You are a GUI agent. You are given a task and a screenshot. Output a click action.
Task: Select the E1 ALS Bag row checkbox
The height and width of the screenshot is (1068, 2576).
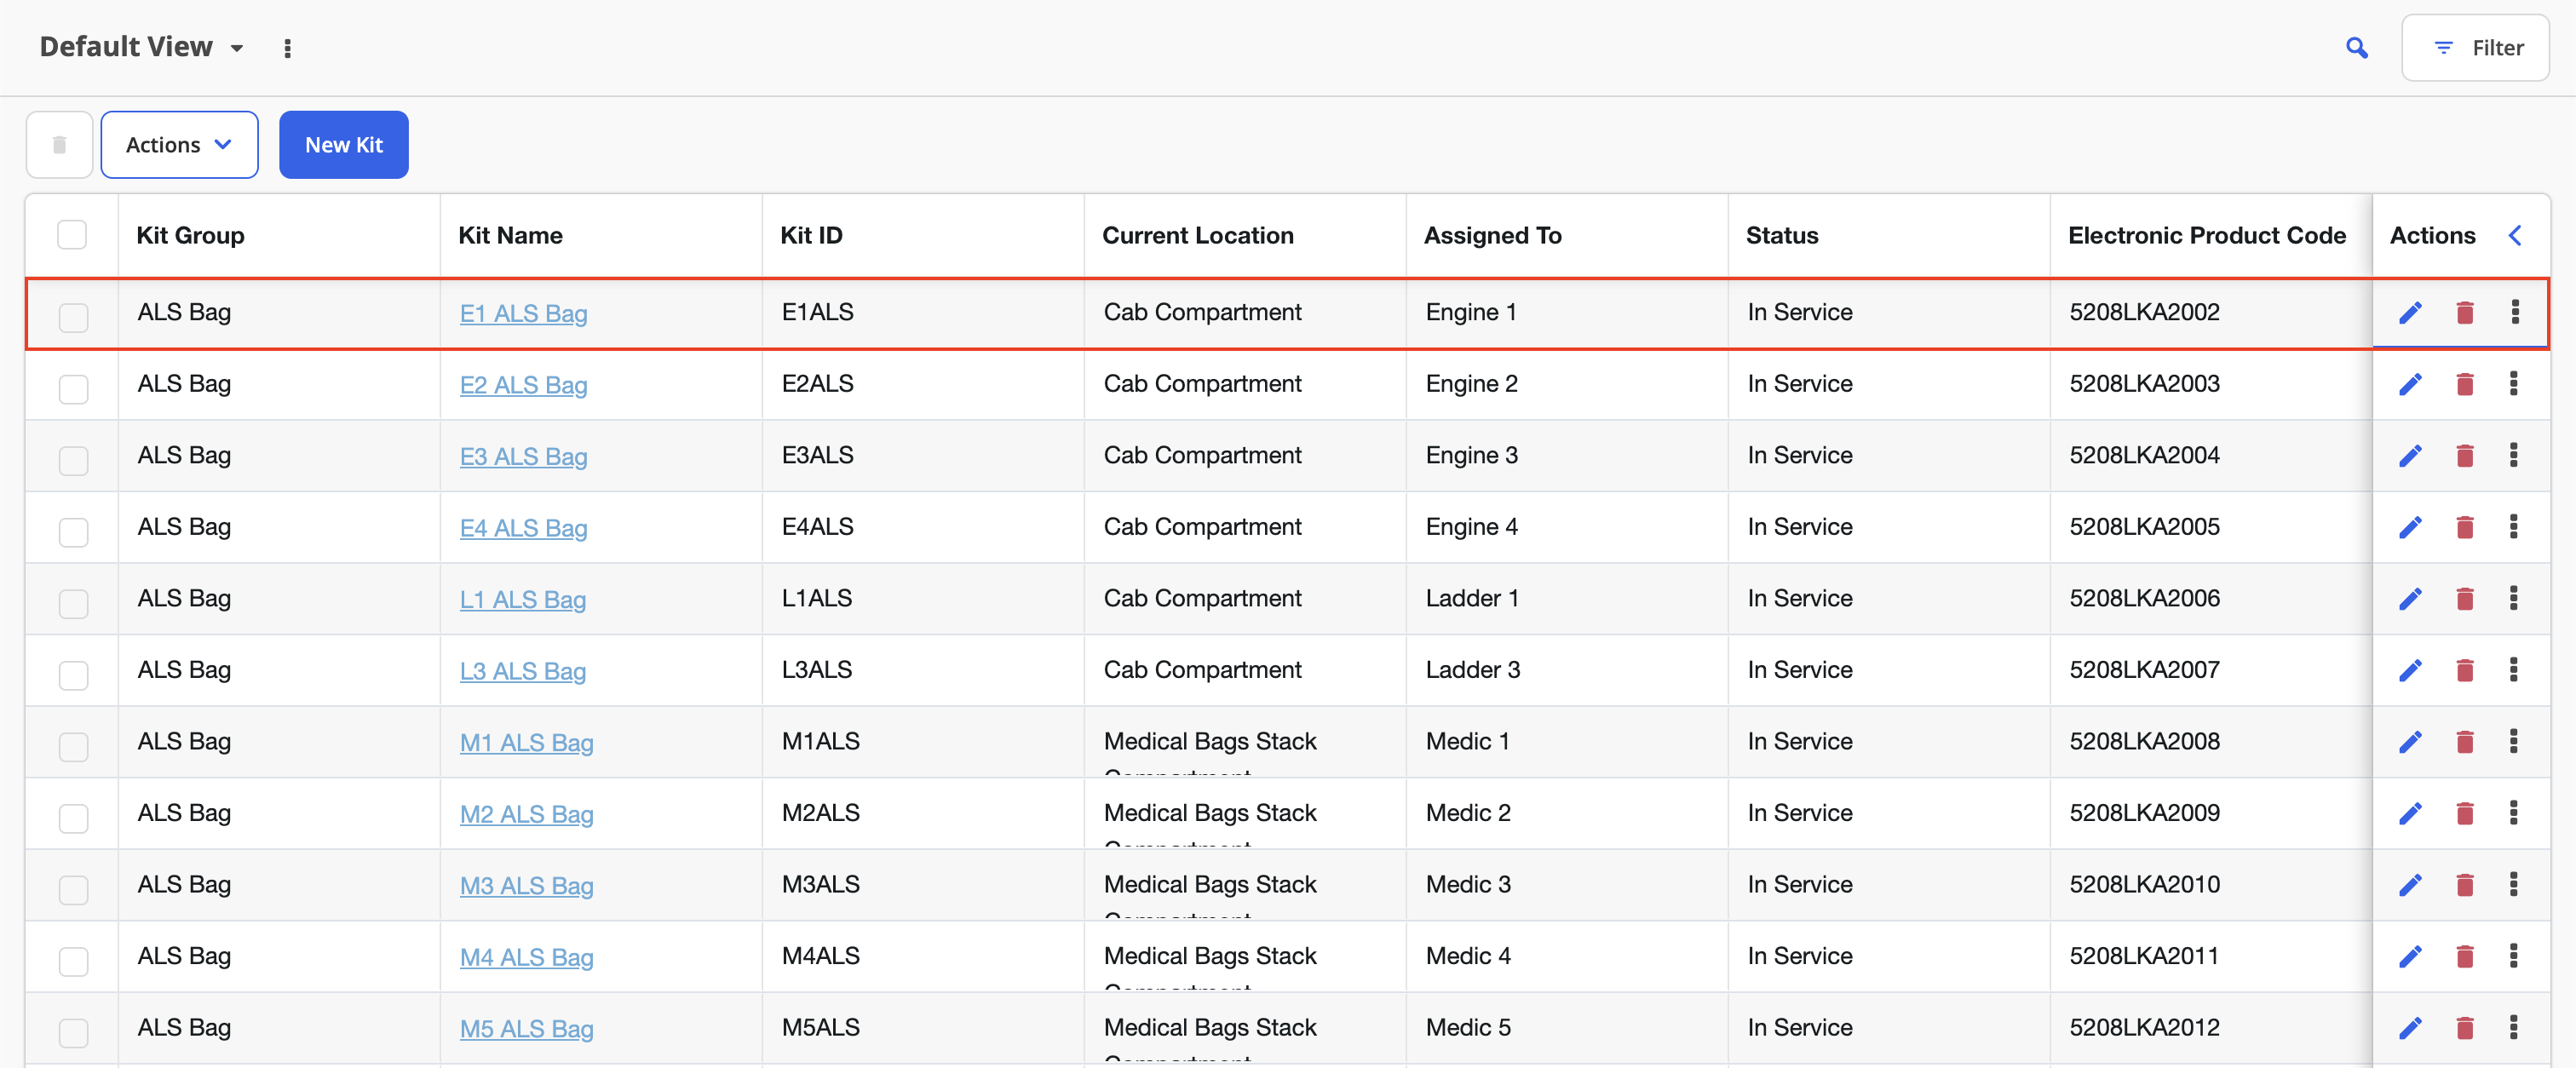(73, 318)
